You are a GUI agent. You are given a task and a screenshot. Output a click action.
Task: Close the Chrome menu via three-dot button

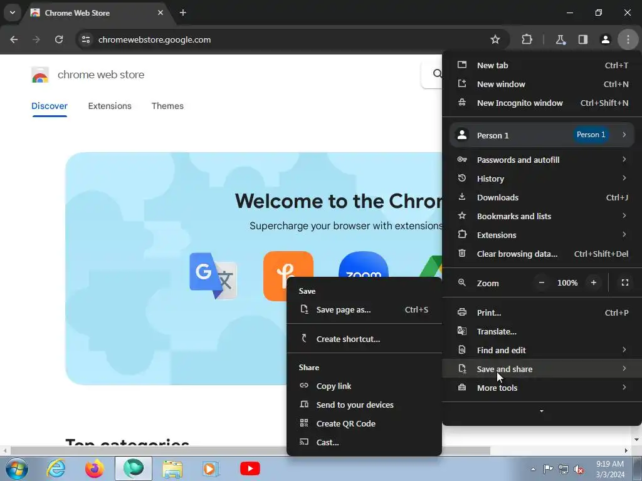tap(628, 39)
